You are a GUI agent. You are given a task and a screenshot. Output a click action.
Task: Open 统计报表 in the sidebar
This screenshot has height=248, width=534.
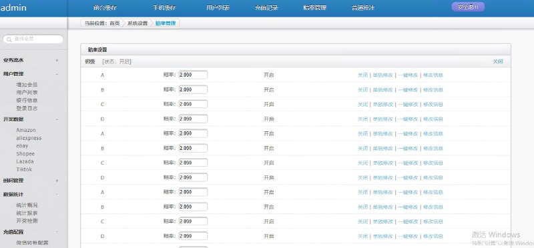click(27, 213)
